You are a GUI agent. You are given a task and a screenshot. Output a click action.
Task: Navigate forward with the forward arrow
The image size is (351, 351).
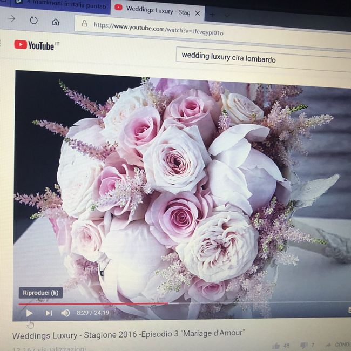(x=11, y=19)
